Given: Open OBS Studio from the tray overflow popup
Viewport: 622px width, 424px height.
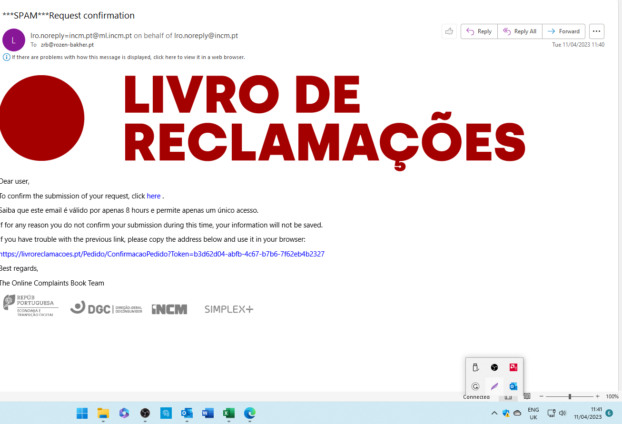Looking at the screenshot, I should 494,367.
